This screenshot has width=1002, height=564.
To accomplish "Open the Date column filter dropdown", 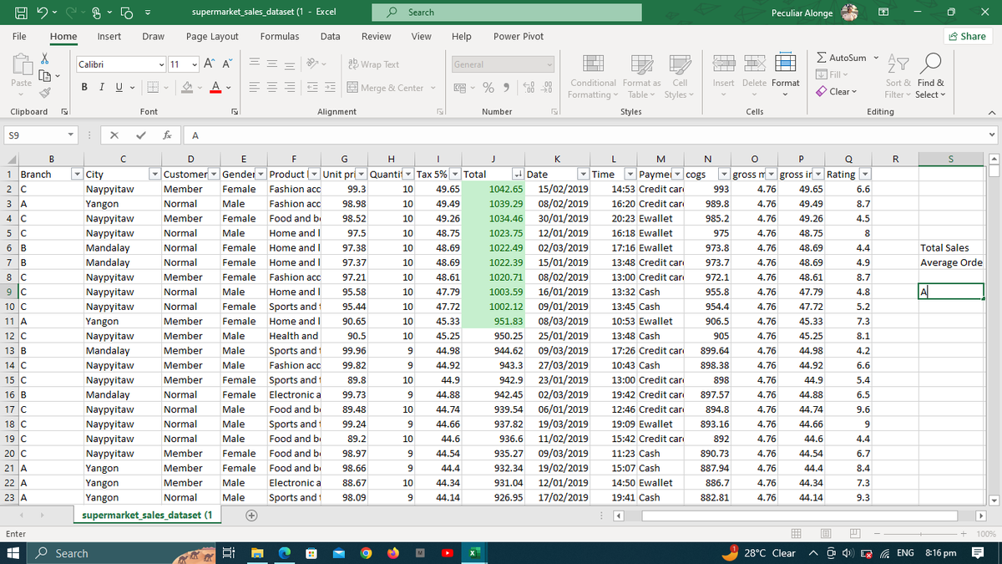I will (583, 175).
